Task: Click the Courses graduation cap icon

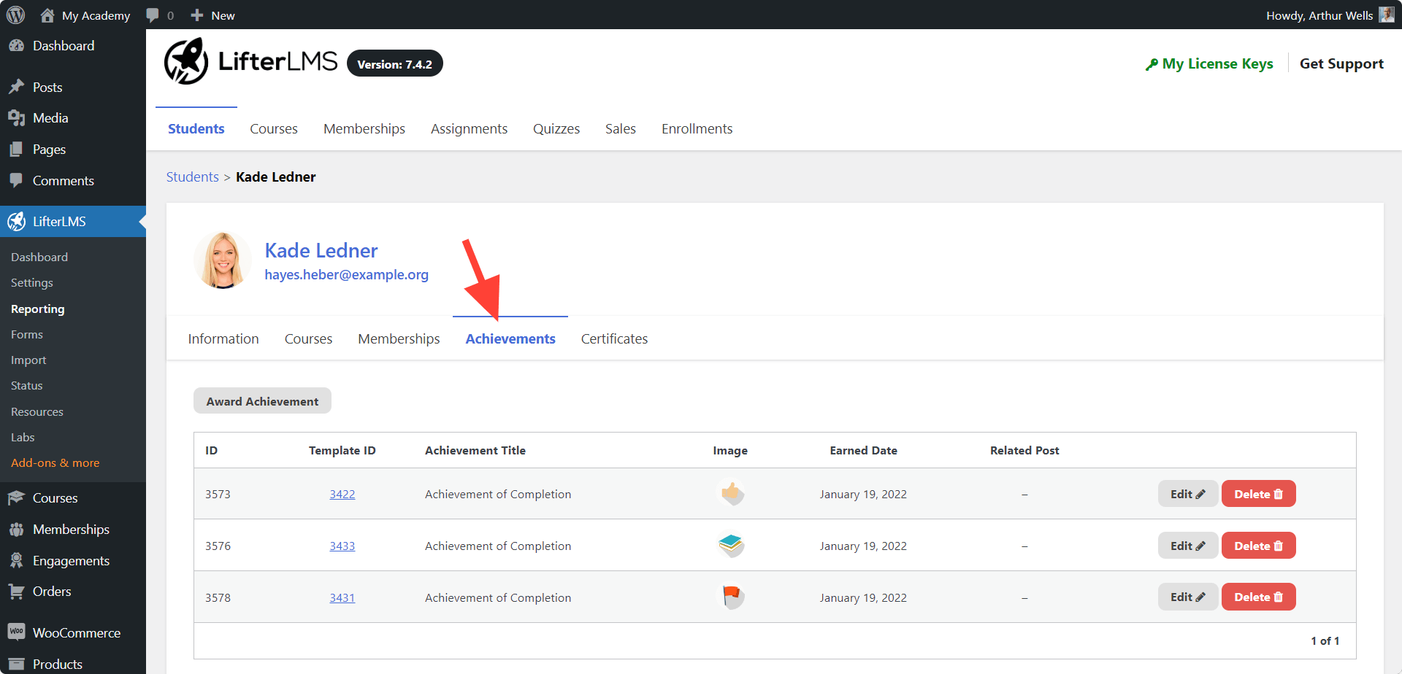Action: click(16, 498)
